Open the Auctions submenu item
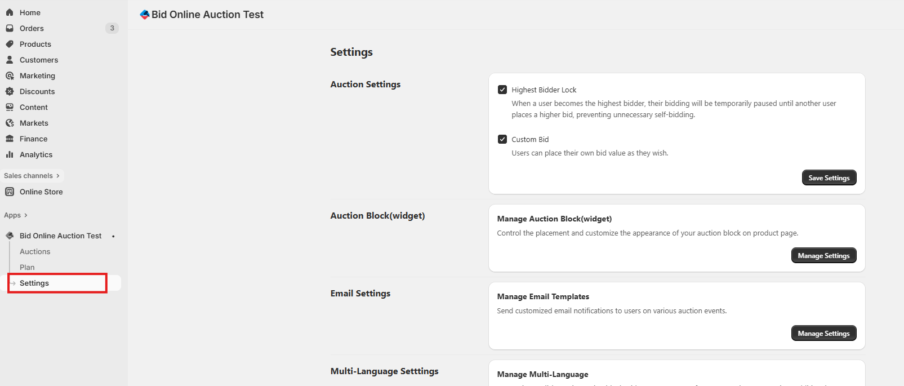Image resolution: width=904 pixels, height=386 pixels. point(35,251)
